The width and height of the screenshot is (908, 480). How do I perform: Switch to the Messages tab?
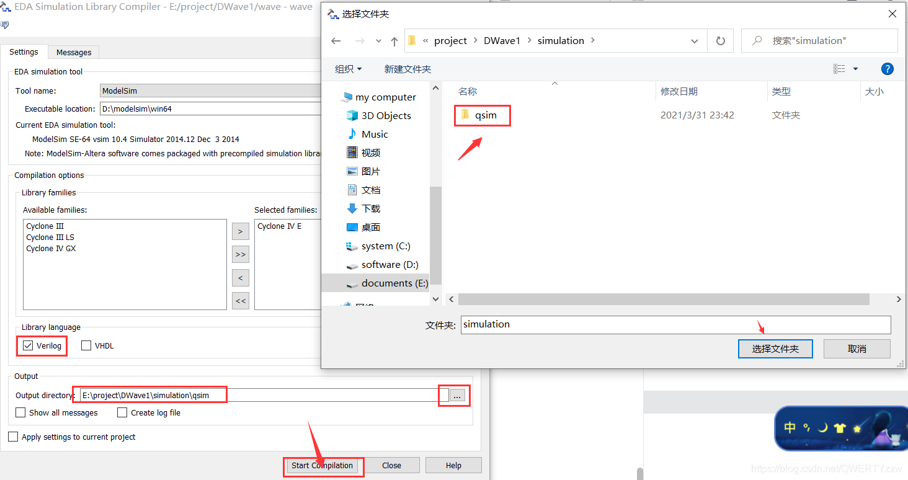[74, 53]
